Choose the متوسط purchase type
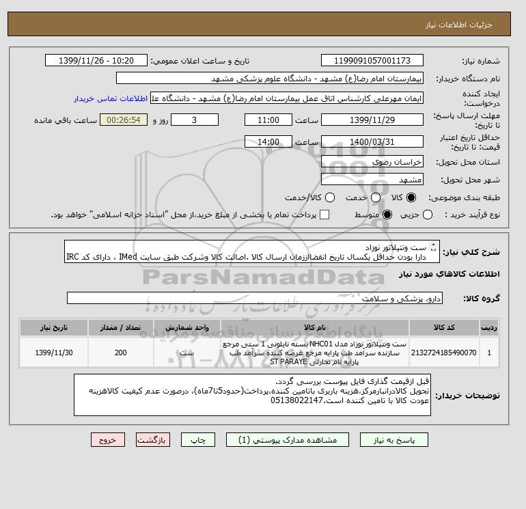 (387, 215)
